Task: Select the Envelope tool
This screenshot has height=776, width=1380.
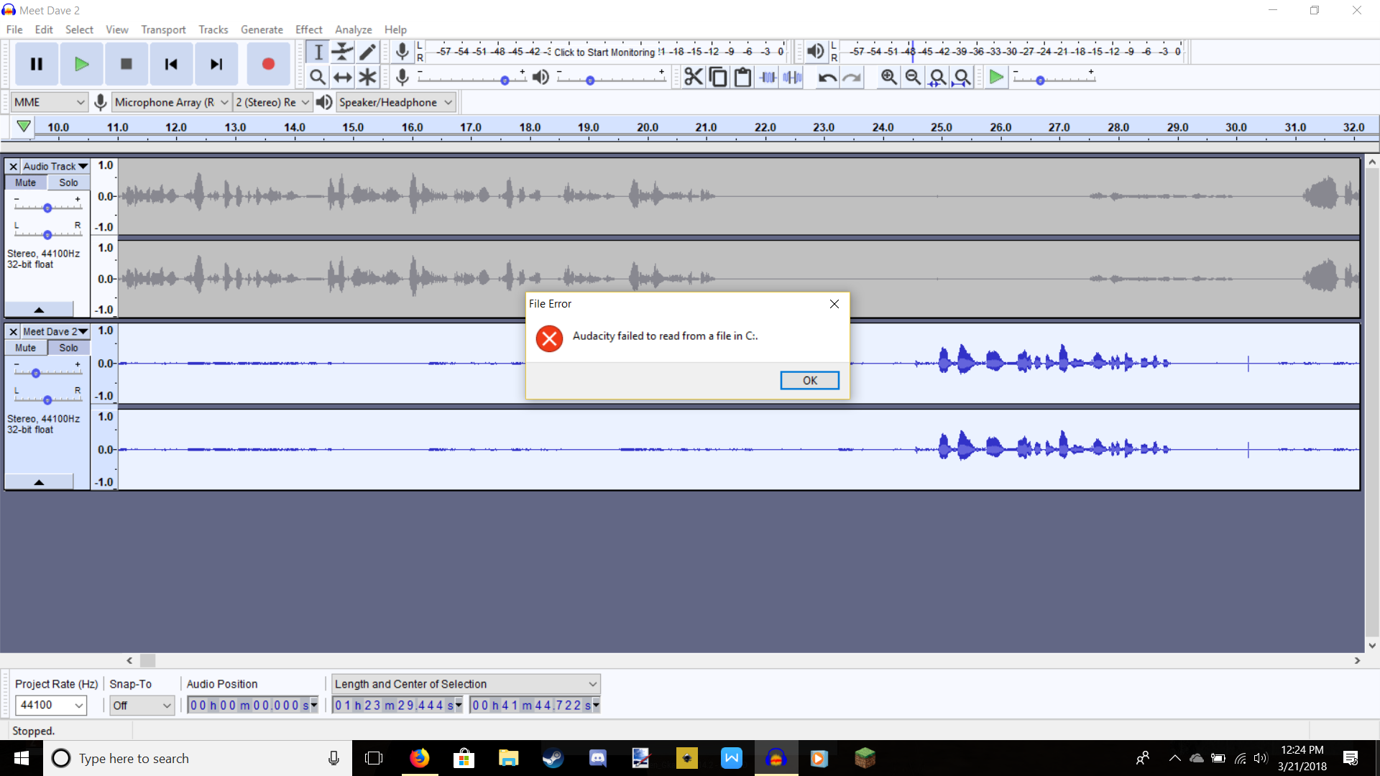Action: 343,52
